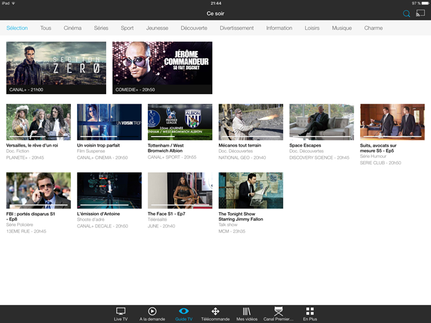Click the CANAL+ DECALE - 20h50 text
Image resolution: width=431 pixels, height=323 pixels.
click(x=103, y=226)
